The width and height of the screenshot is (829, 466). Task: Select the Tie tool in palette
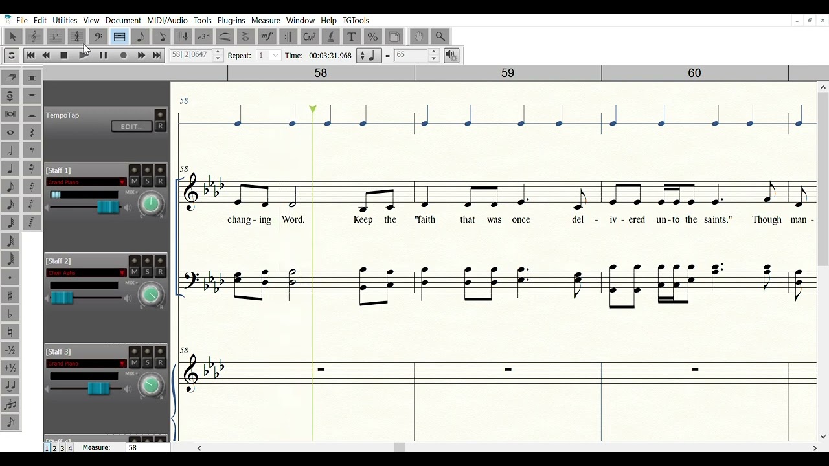coord(10,386)
